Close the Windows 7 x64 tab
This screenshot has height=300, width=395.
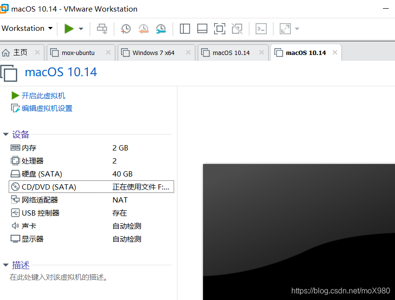click(188, 53)
